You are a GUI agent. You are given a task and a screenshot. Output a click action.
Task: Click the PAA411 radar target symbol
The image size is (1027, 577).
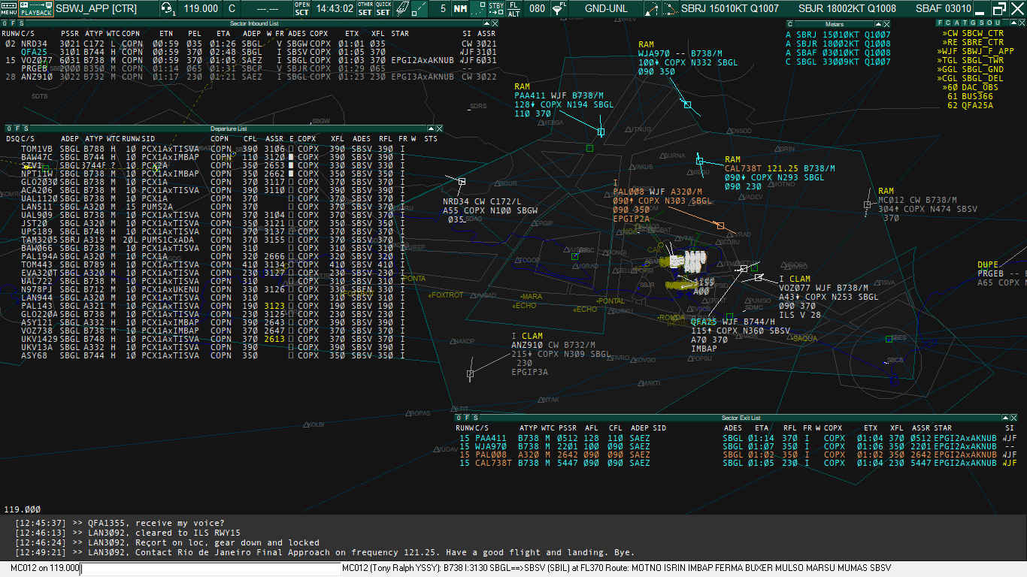[x=601, y=131]
